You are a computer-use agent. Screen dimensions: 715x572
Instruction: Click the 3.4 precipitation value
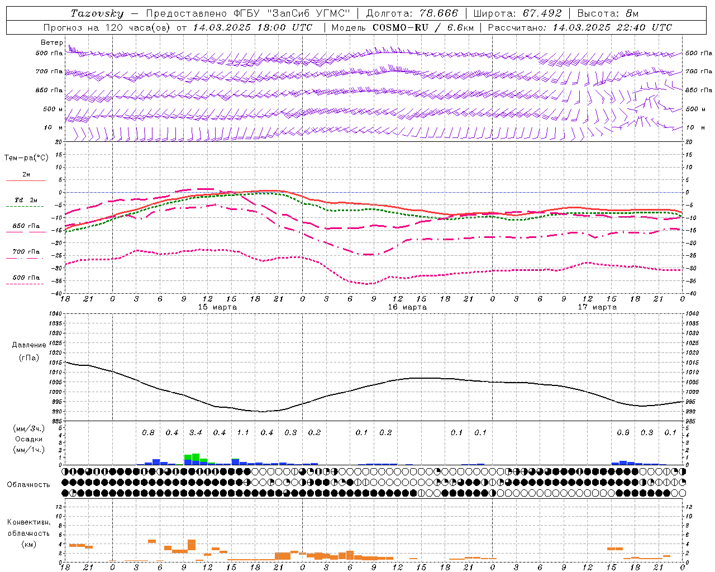tap(196, 433)
